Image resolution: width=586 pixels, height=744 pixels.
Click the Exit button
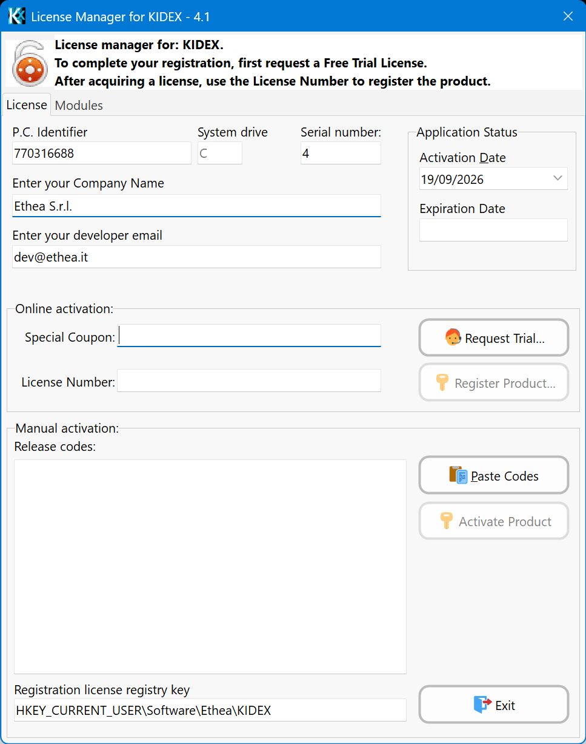pyautogui.click(x=494, y=705)
